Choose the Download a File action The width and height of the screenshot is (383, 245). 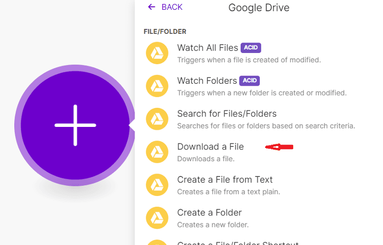(210, 147)
